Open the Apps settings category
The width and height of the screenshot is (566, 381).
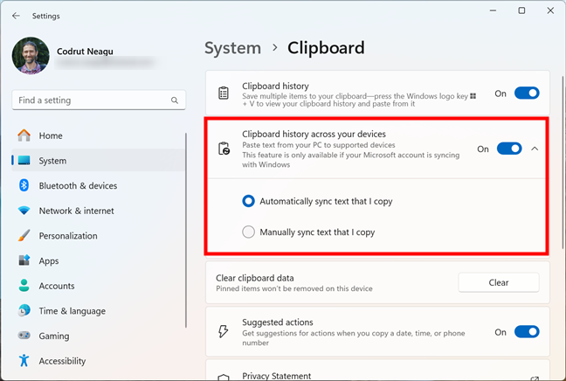pyautogui.click(x=99, y=260)
